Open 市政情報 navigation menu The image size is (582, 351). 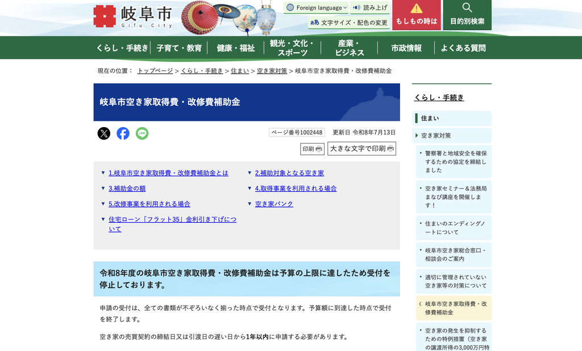tap(406, 48)
